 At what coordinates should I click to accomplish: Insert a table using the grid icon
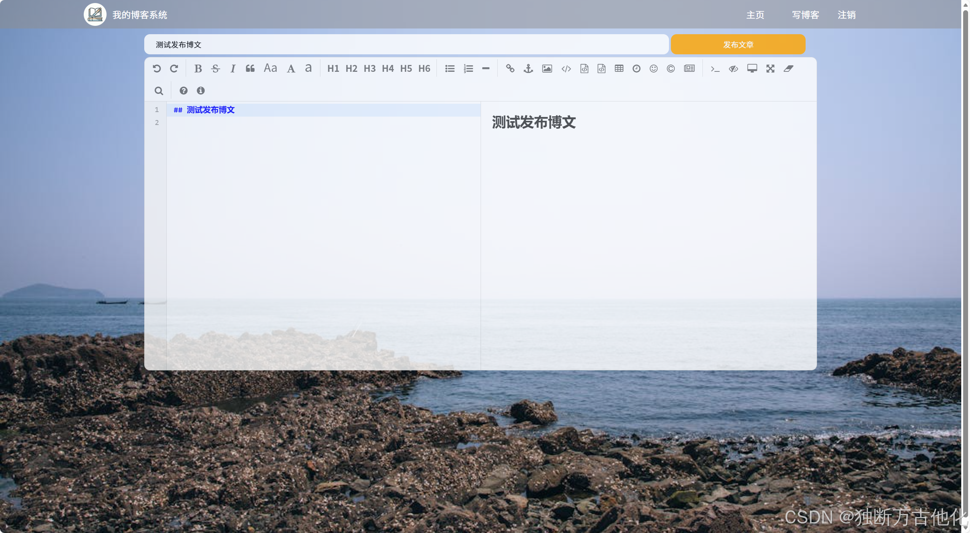[619, 68]
